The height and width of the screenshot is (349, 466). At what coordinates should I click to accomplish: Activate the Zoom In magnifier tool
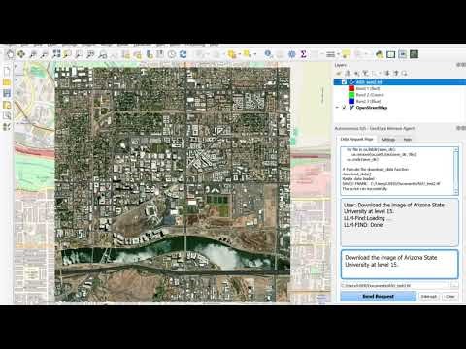[33, 54]
